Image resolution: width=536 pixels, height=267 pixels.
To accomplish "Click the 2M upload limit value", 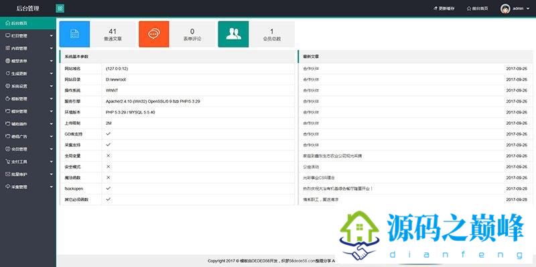I will click(x=109, y=123).
